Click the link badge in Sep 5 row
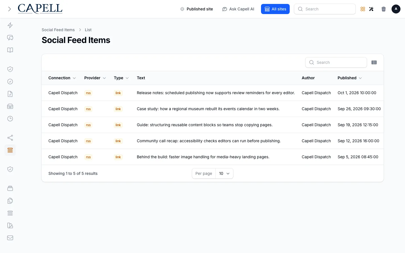Screen dimensions: 405x253 [x=118, y=157]
